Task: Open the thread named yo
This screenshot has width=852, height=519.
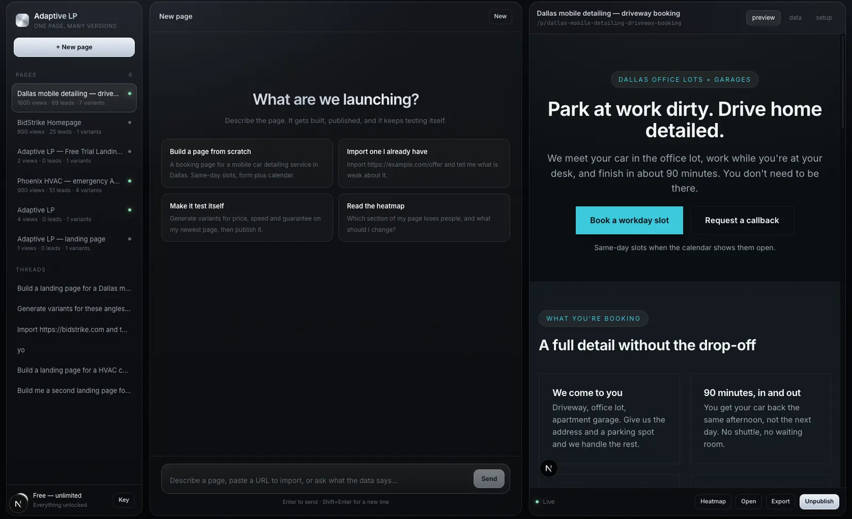Action: click(74, 350)
